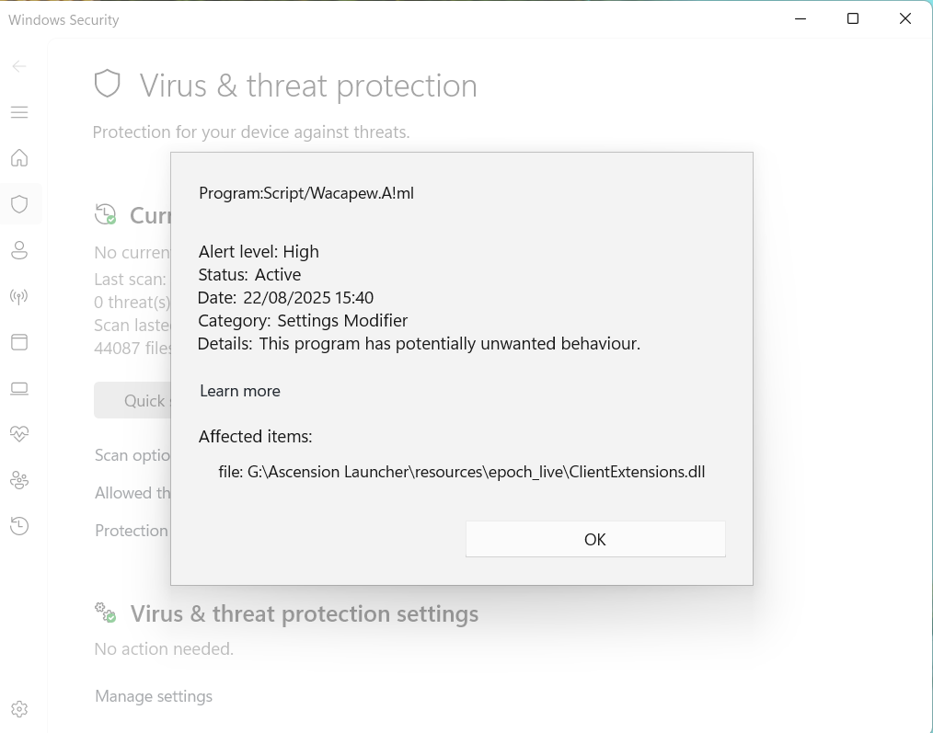Open Allowed threats link
Viewport: 933px width, 733px height.
pyautogui.click(x=132, y=493)
